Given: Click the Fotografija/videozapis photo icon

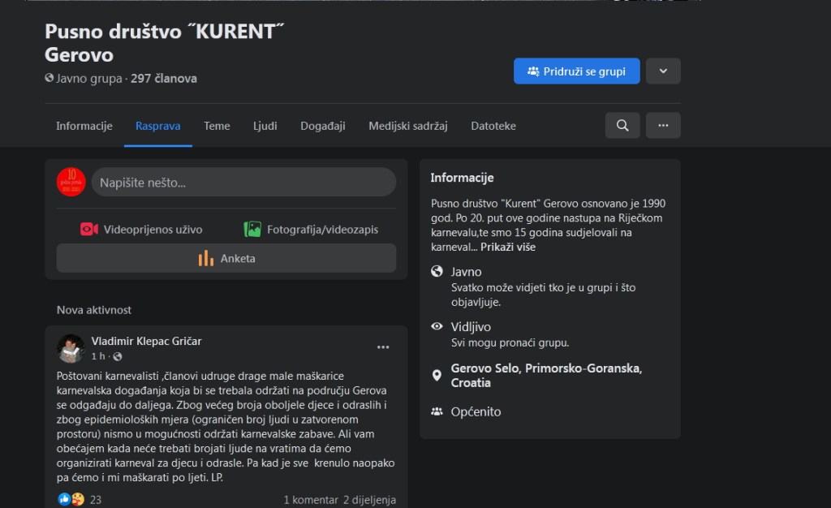Looking at the screenshot, I should (252, 230).
